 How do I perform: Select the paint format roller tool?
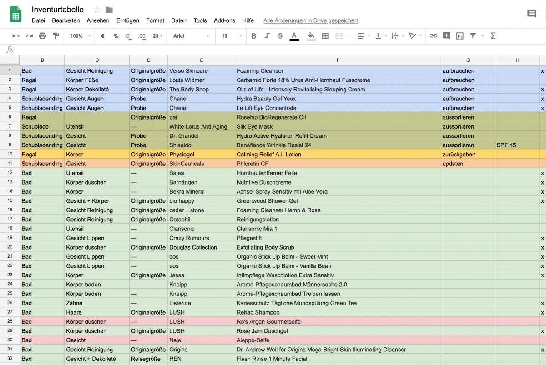(56, 36)
